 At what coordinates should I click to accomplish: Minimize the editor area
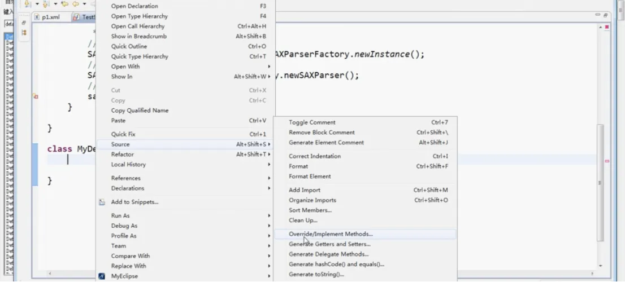tap(598, 15)
